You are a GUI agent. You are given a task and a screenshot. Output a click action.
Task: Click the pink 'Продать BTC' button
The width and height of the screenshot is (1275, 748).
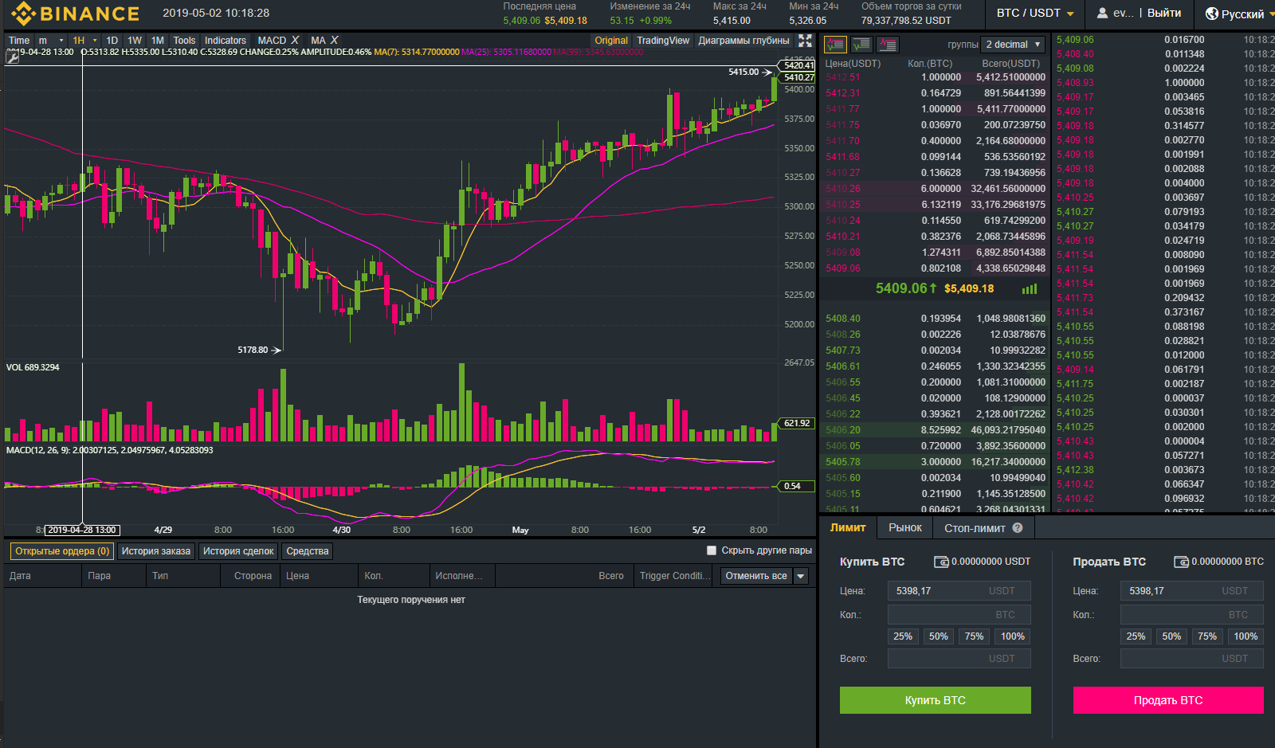[1168, 700]
